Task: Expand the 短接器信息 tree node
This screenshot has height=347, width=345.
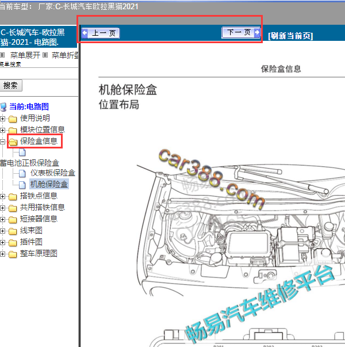Action: [x=2, y=219]
